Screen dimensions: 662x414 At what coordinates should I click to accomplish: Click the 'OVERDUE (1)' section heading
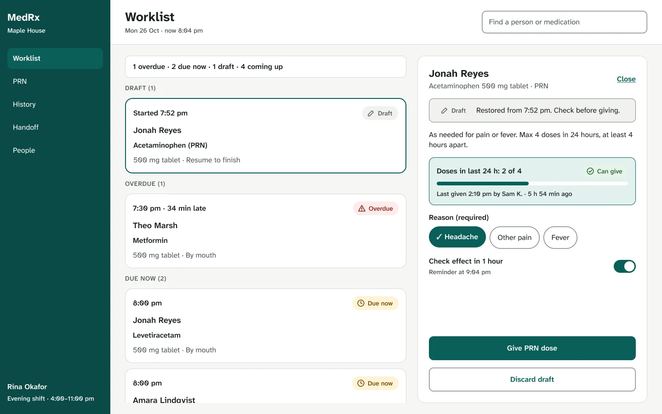(145, 184)
